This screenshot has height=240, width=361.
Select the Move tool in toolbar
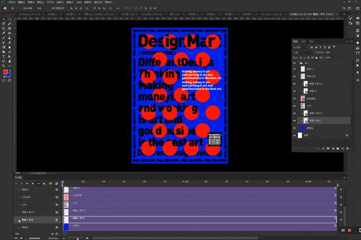pyautogui.click(x=4, y=19)
